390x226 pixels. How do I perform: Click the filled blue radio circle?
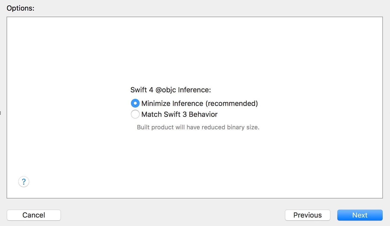pyautogui.click(x=135, y=103)
